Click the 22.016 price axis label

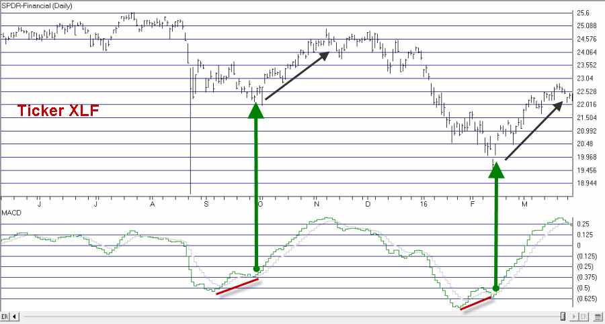point(586,105)
